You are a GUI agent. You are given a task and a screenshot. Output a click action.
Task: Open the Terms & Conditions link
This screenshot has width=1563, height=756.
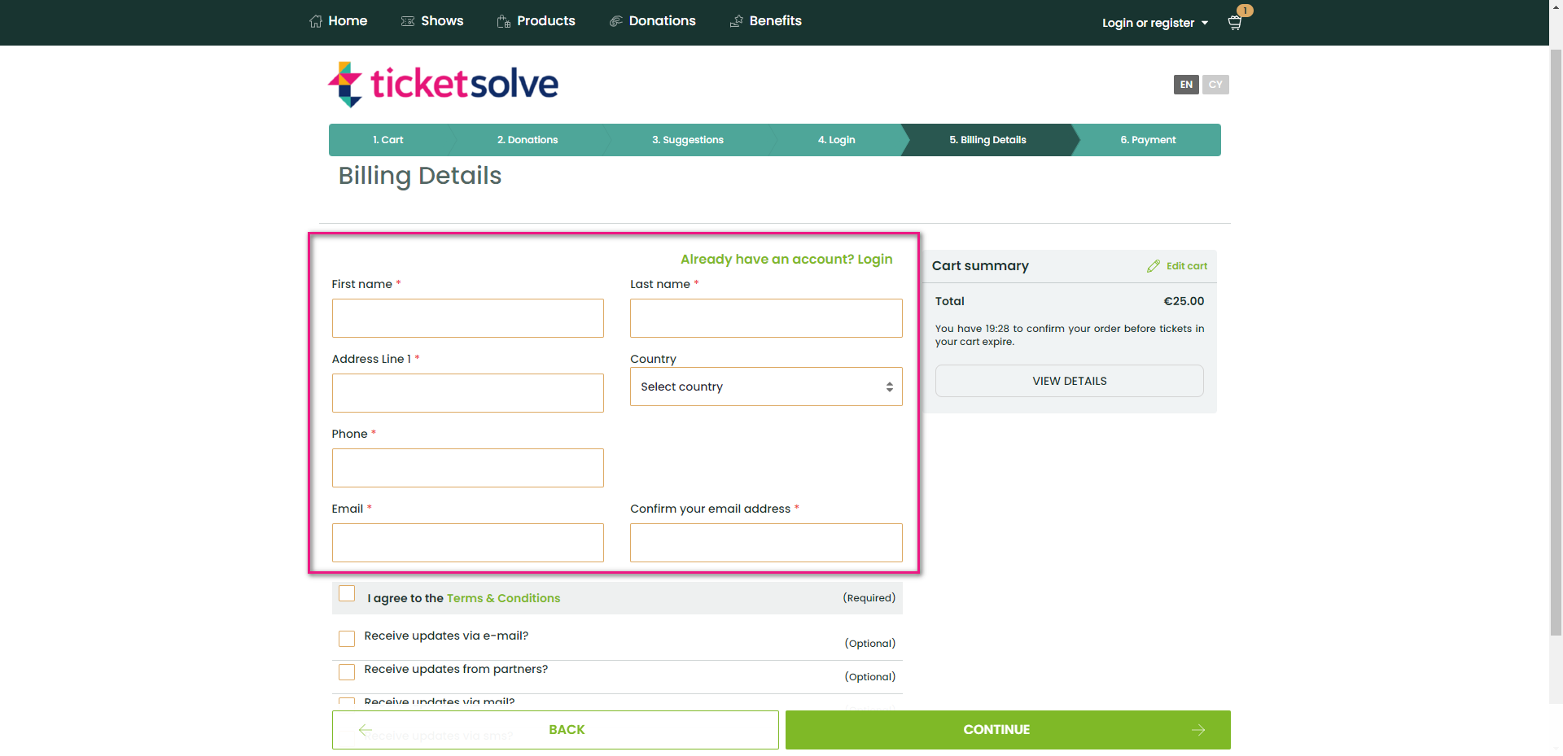point(503,598)
